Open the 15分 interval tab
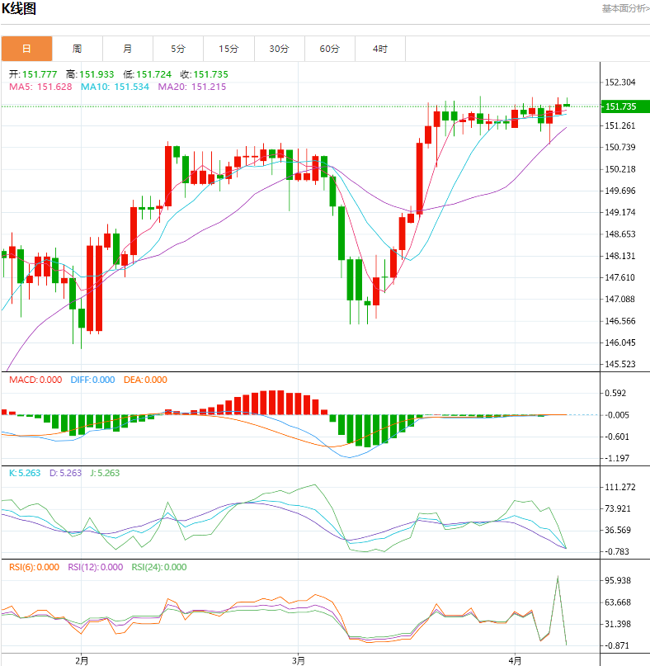 coord(228,49)
